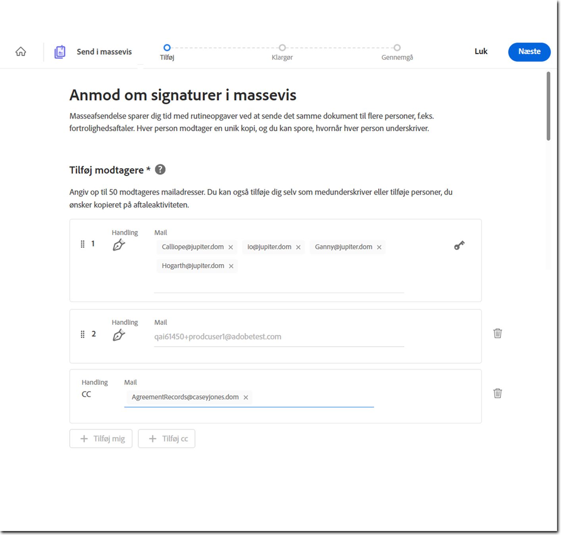The image size is (561, 535).
Task: Focus the Mail field in recipient row 2
Action: tap(279, 337)
